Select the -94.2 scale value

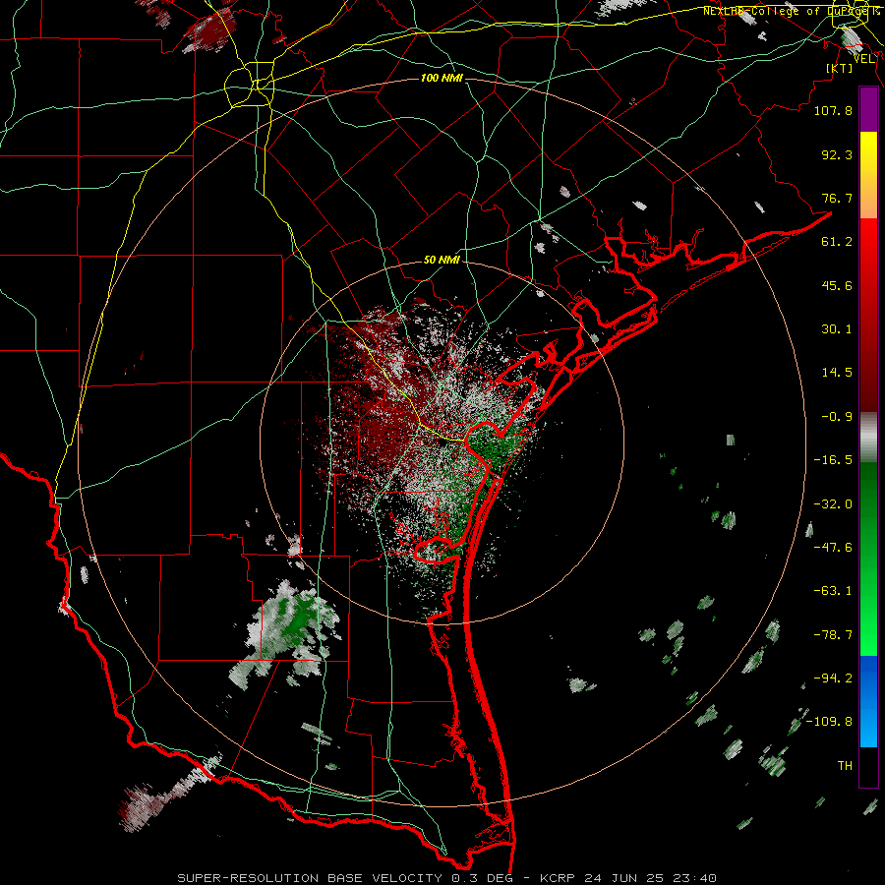pos(833,678)
